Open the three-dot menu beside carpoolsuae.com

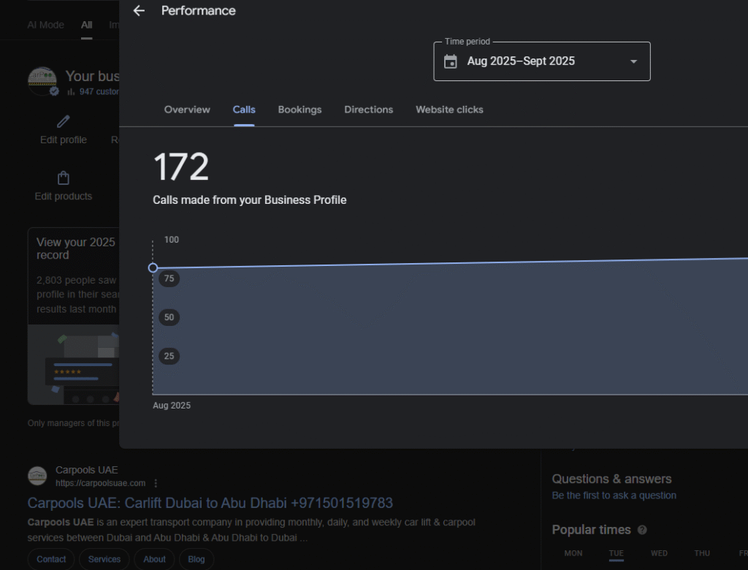[156, 483]
